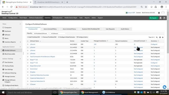Open Configure Email Alerts in sidebar
Viewport: 169px width, 95px height.
11,85
